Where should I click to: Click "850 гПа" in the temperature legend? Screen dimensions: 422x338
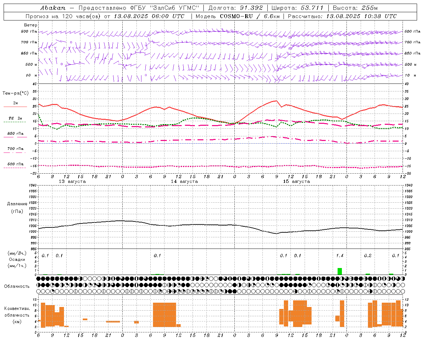click(15, 134)
